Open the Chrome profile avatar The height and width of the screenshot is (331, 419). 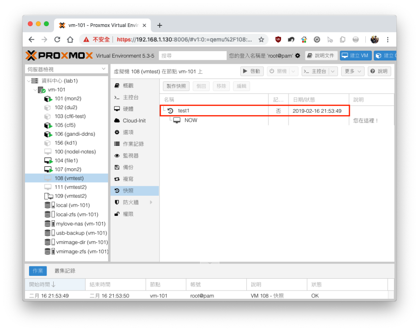374,40
